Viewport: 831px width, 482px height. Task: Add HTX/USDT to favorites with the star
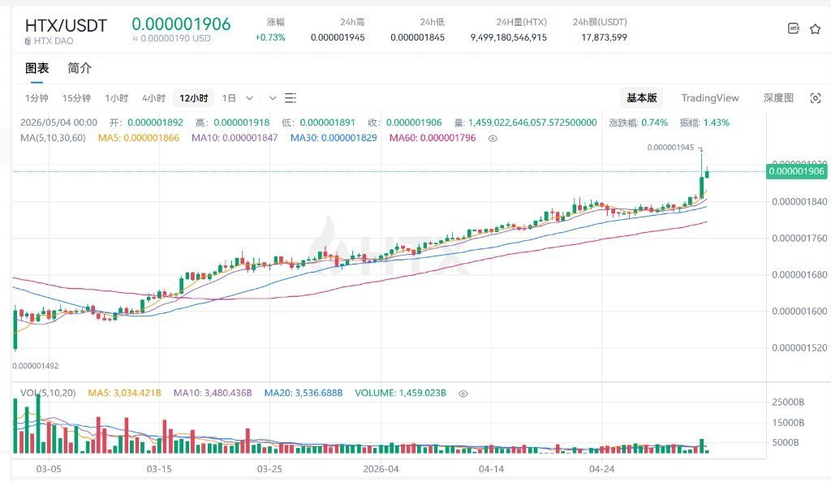pos(815,28)
